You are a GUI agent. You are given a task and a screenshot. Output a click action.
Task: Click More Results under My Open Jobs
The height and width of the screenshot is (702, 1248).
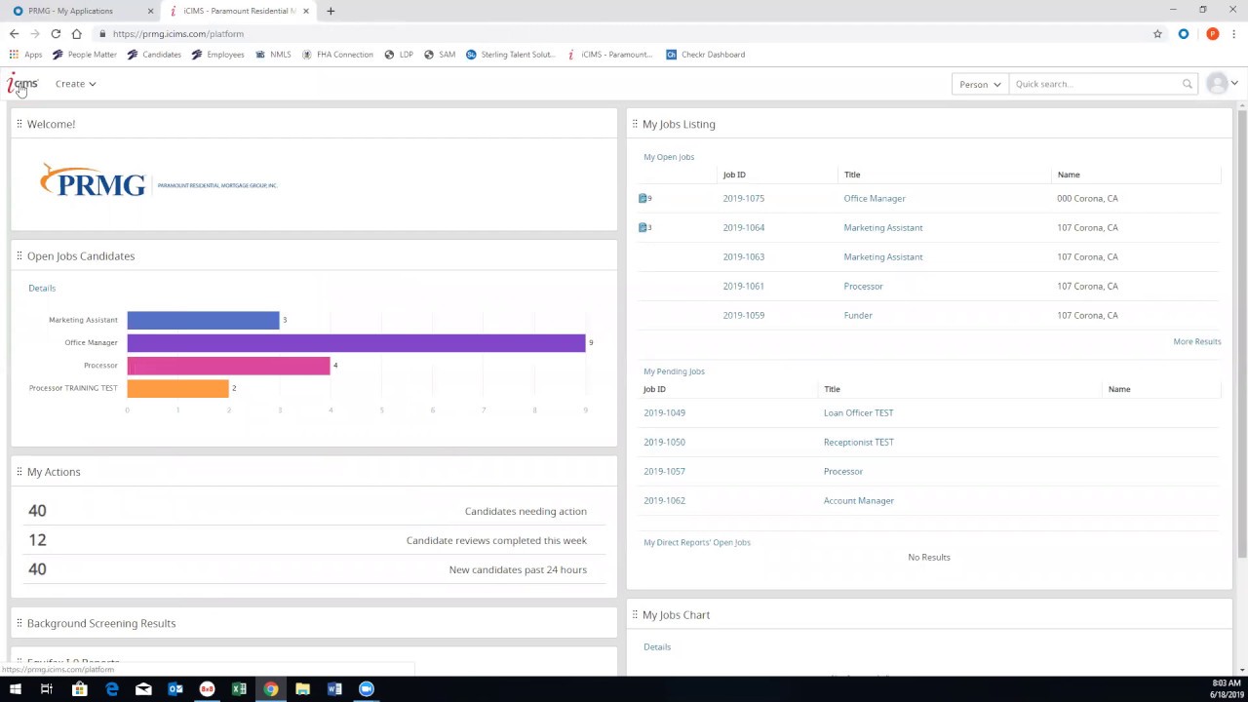coord(1197,341)
